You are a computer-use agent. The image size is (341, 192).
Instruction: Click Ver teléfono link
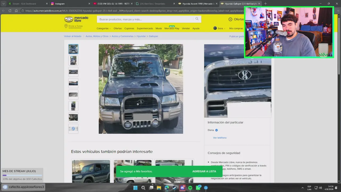click(x=220, y=138)
